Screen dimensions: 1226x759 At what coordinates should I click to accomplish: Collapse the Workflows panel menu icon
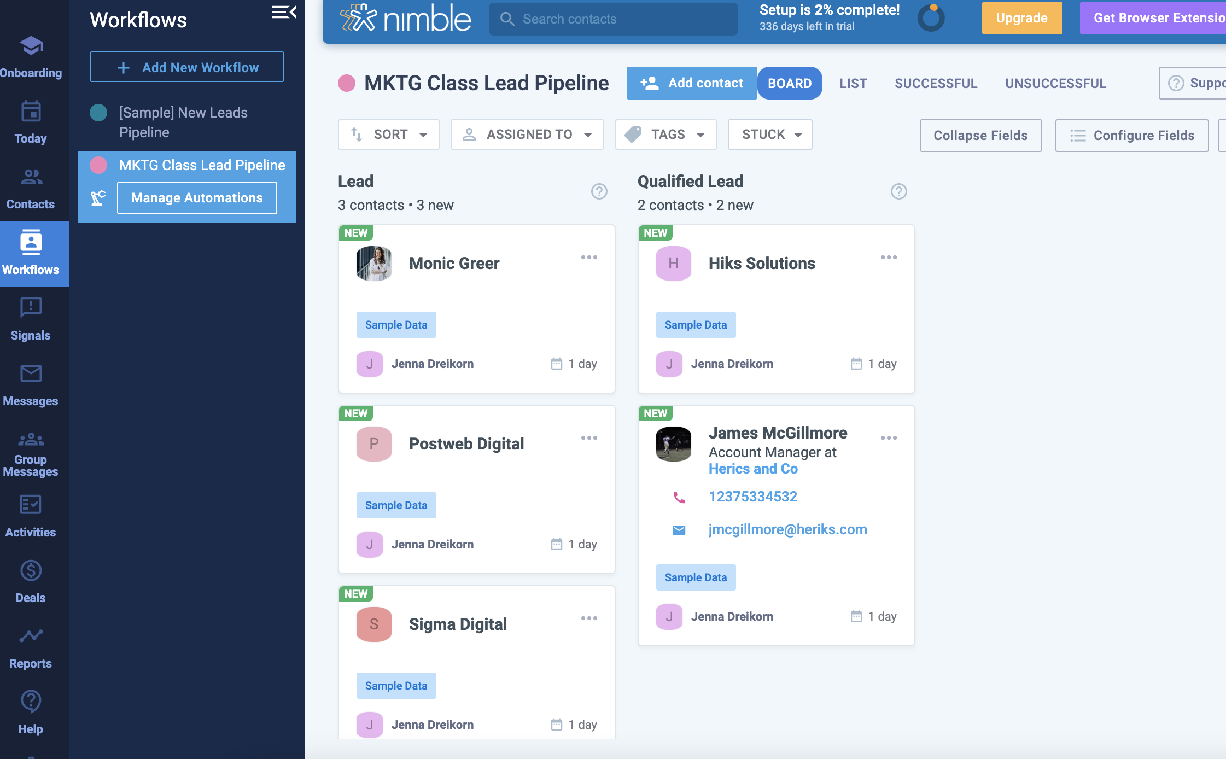pyautogui.click(x=284, y=13)
